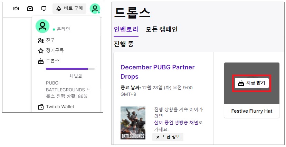Image resolution: width=286 pixels, height=147 pixels.
Task: Click the Festive Flurry Hat label
Action: [x=252, y=111]
